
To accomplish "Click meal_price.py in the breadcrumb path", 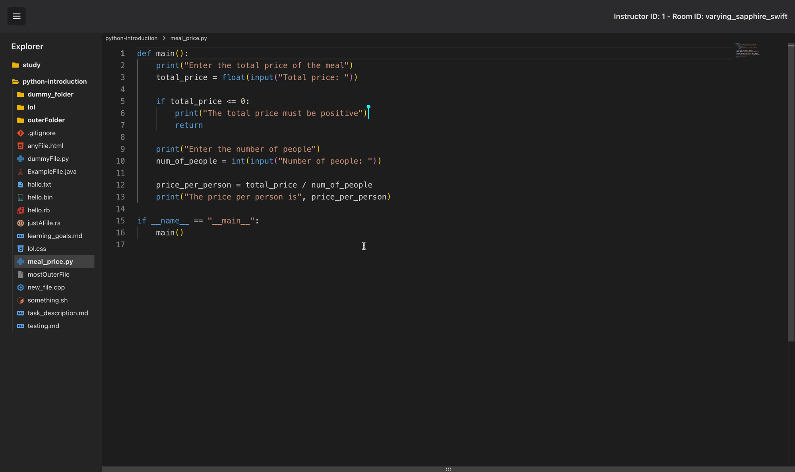I will [x=188, y=38].
